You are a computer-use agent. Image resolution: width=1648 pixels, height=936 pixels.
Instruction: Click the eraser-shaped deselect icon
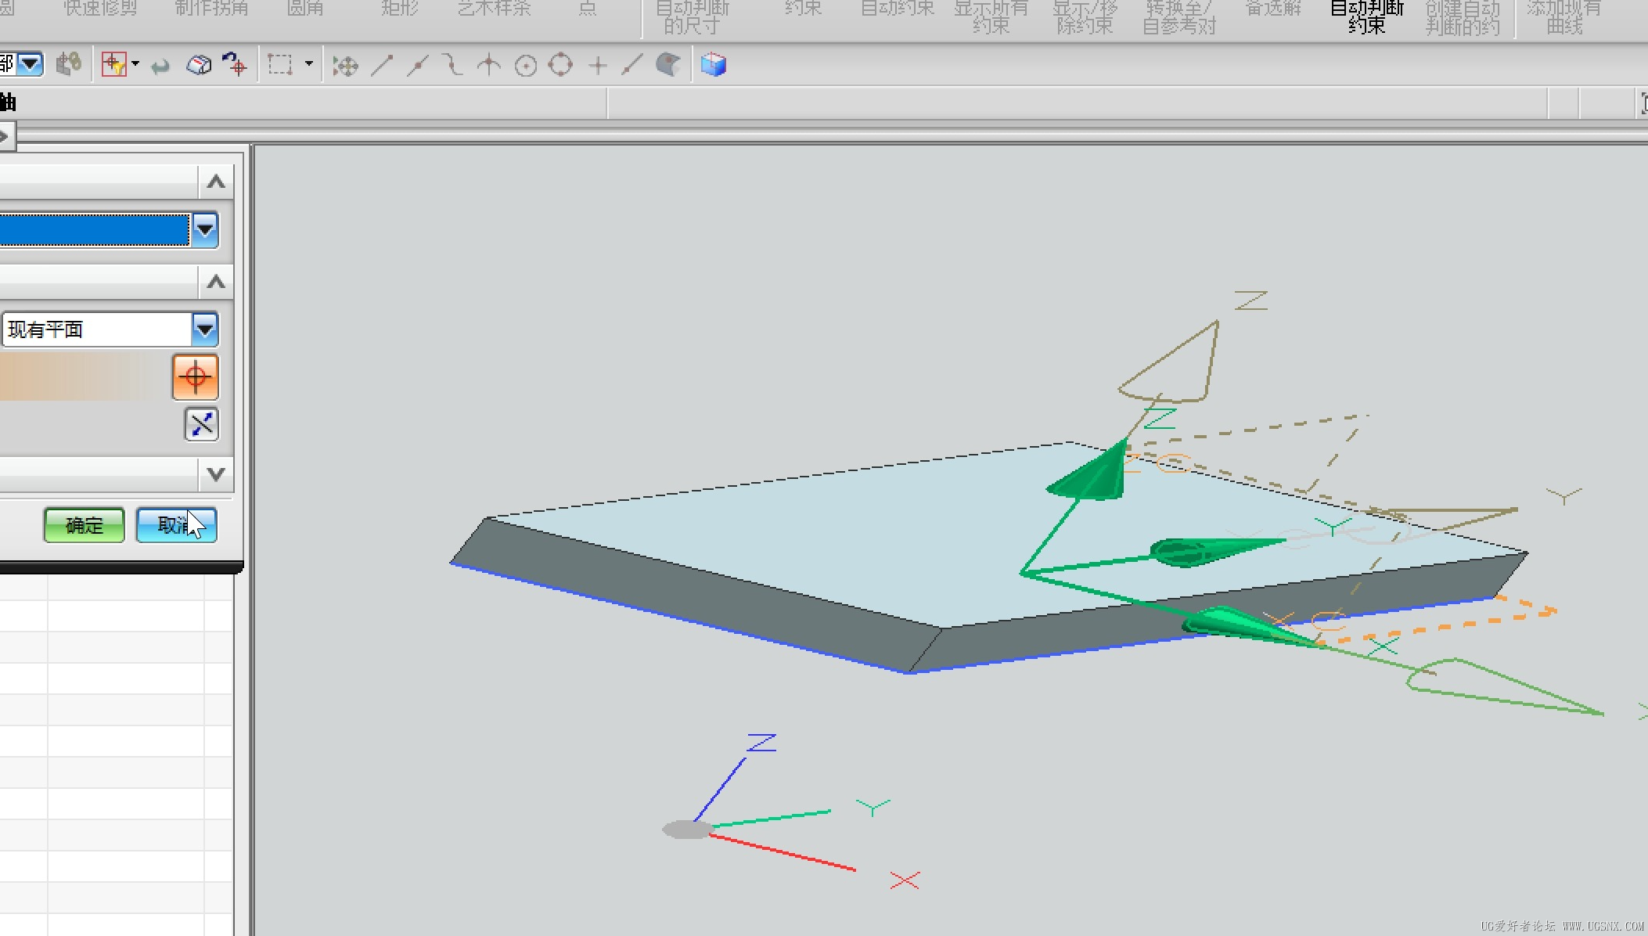coord(199,65)
